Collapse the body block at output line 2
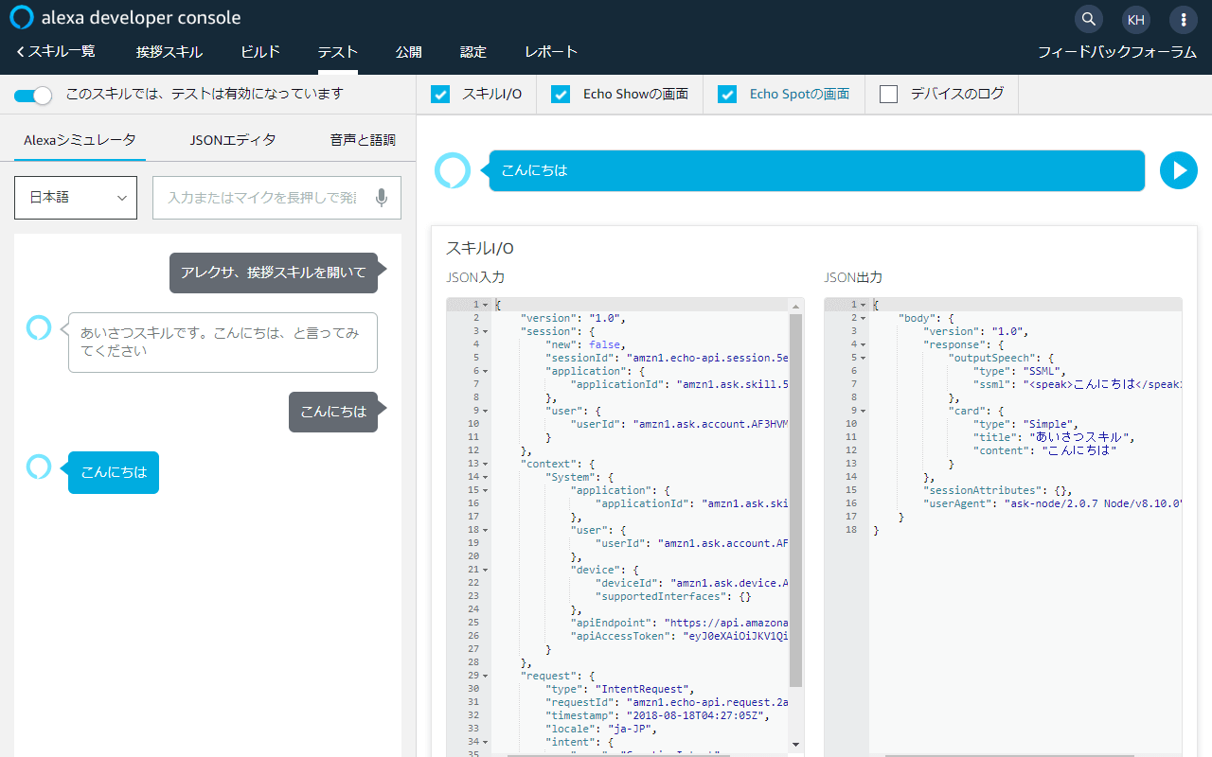This screenshot has width=1212, height=757. pyautogui.click(x=864, y=318)
